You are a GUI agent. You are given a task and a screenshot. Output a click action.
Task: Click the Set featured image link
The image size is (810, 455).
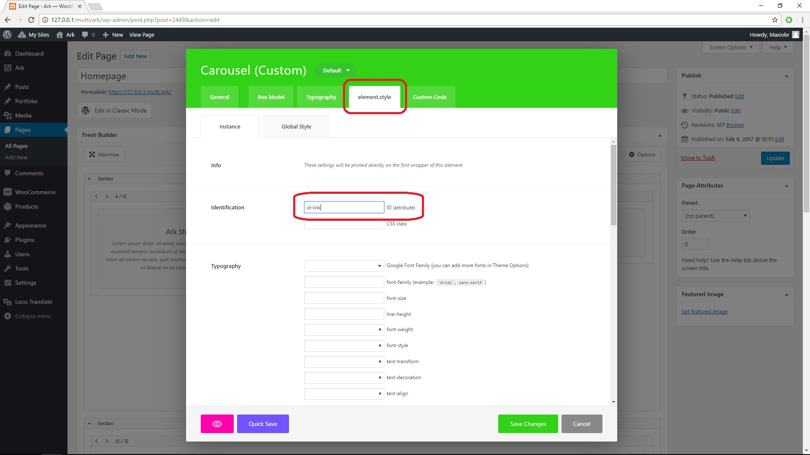pyautogui.click(x=705, y=311)
